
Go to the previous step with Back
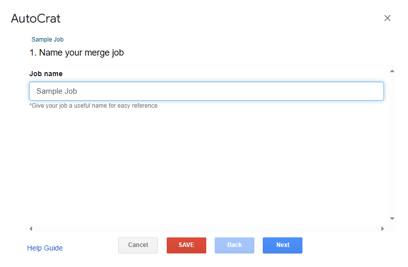point(234,245)
